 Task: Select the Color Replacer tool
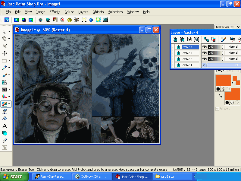point(4,97)
